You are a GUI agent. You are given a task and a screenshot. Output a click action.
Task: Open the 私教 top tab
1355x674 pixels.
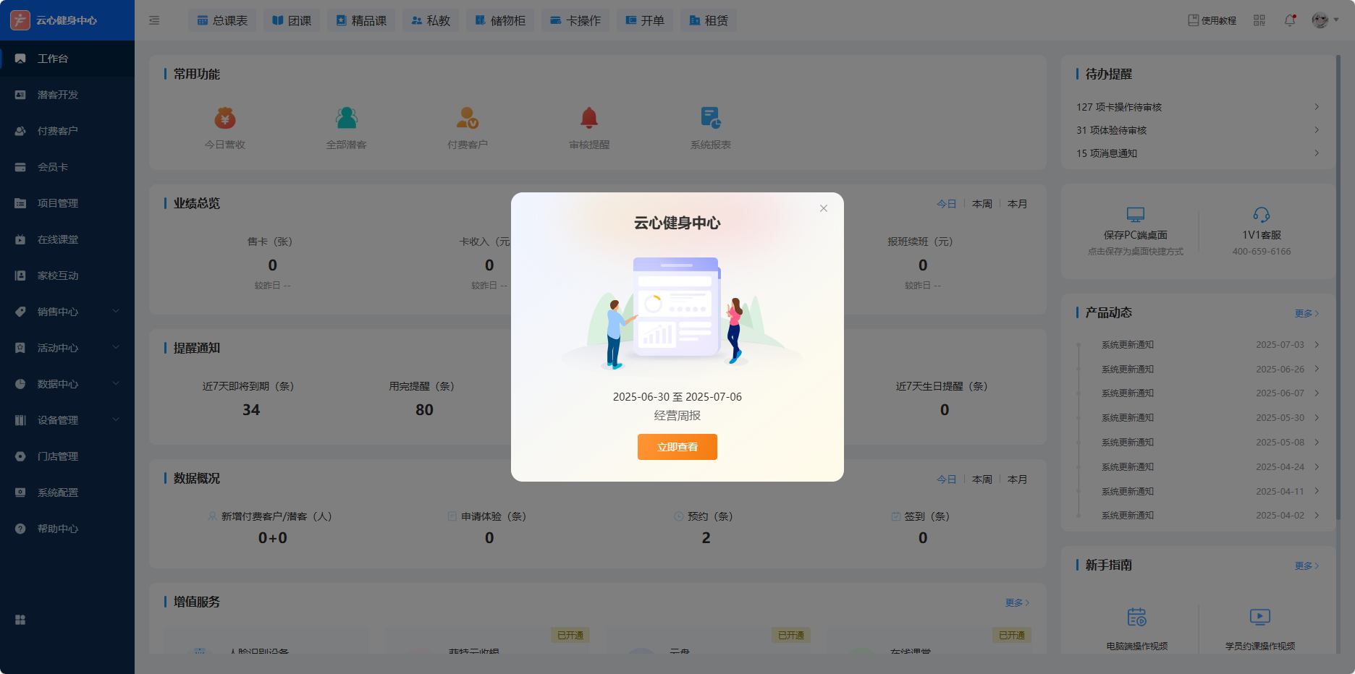pos(431,20)
